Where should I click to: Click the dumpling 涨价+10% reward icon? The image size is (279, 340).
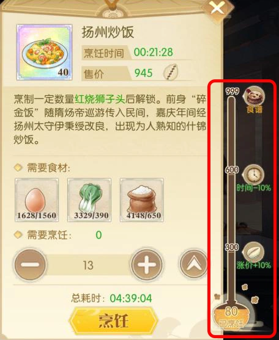click(x=253, y=252)
